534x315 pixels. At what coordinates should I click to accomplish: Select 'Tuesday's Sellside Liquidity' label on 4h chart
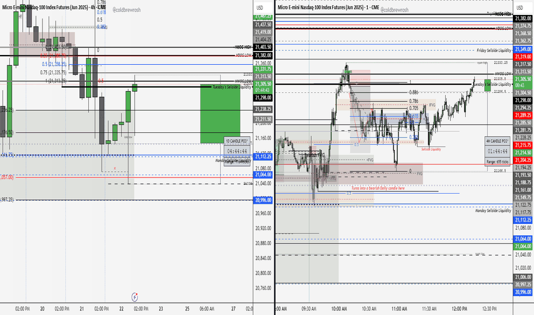[232, 87]
